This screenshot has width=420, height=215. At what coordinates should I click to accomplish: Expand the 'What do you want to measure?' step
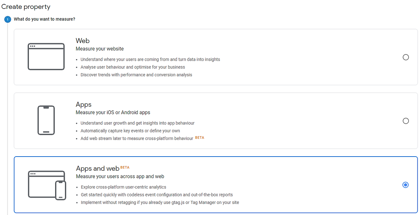[x=44, y=19]
